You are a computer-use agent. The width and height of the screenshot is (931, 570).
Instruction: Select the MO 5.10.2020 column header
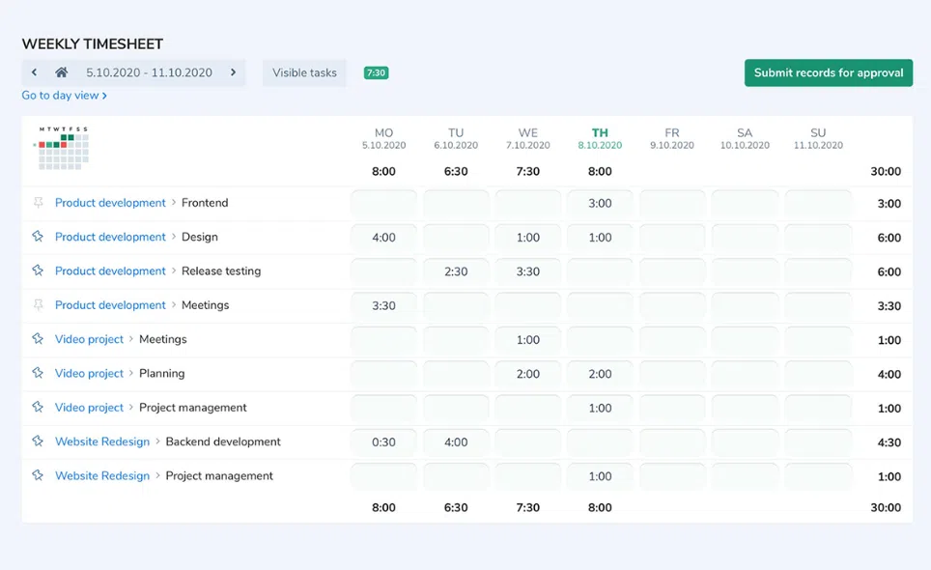(383, 138)
